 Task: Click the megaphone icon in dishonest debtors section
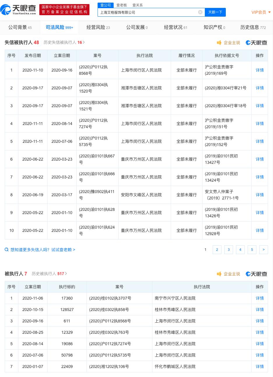pos(219,43)
